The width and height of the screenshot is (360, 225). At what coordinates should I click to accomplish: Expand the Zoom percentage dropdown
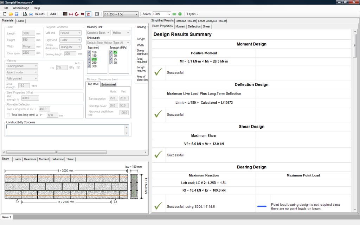coord(169,14)
